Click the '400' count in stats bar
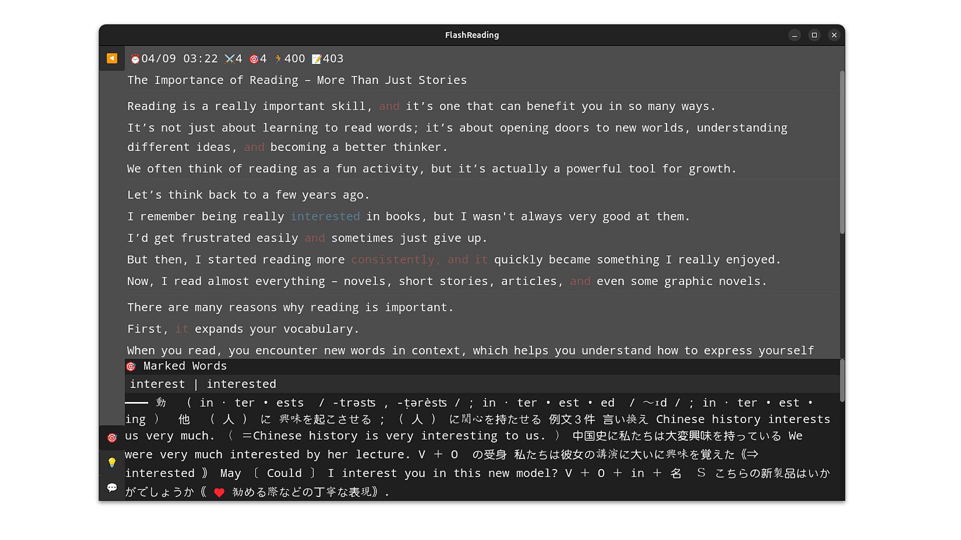This screenshot has width=961, height=540. pyautogui.click(x=295, y=58)
